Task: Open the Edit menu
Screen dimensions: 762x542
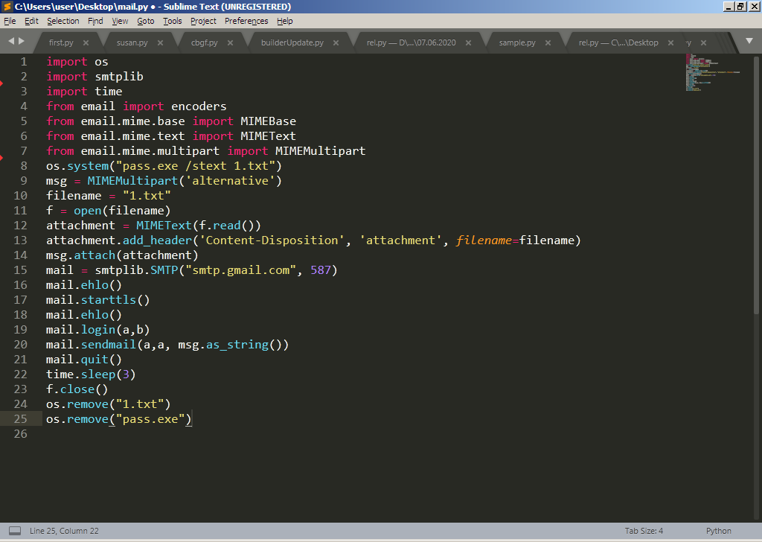Action: (x=31, y=21)
